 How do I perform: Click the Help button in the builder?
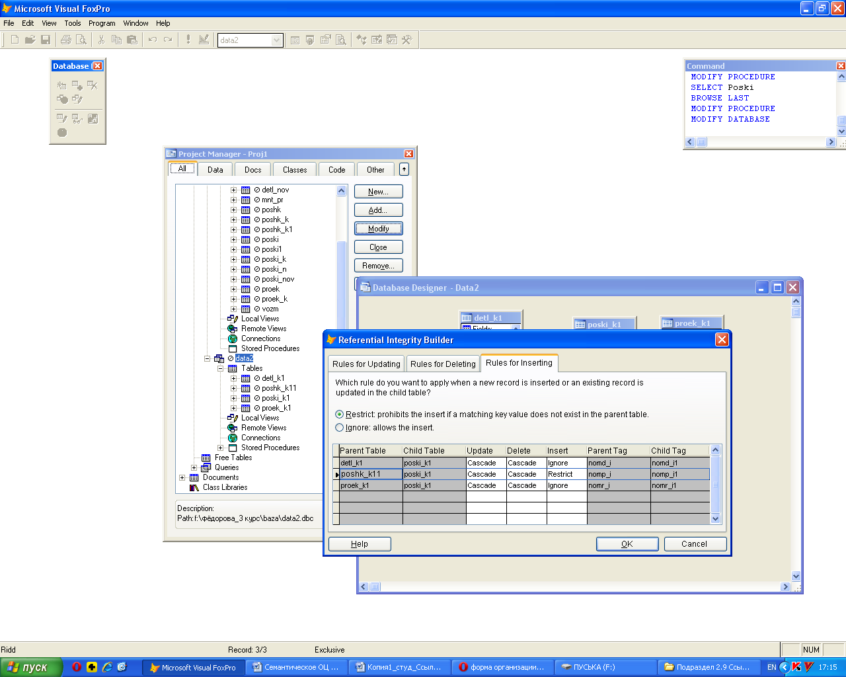(360, 544)
